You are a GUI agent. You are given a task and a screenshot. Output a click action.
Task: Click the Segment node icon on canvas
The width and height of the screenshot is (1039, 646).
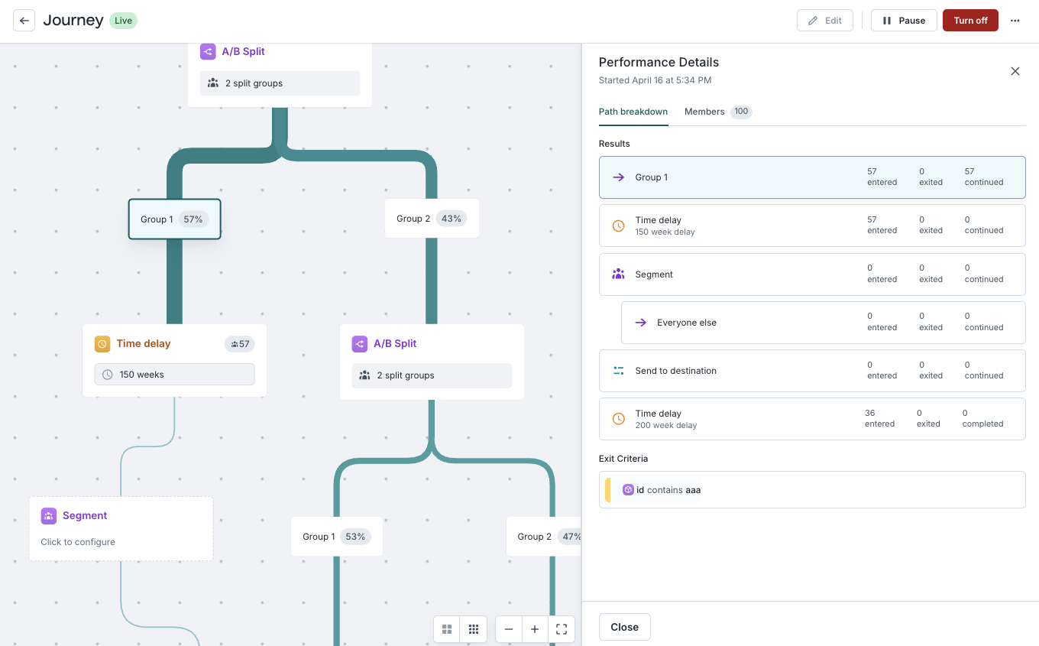tap(49, 516)
